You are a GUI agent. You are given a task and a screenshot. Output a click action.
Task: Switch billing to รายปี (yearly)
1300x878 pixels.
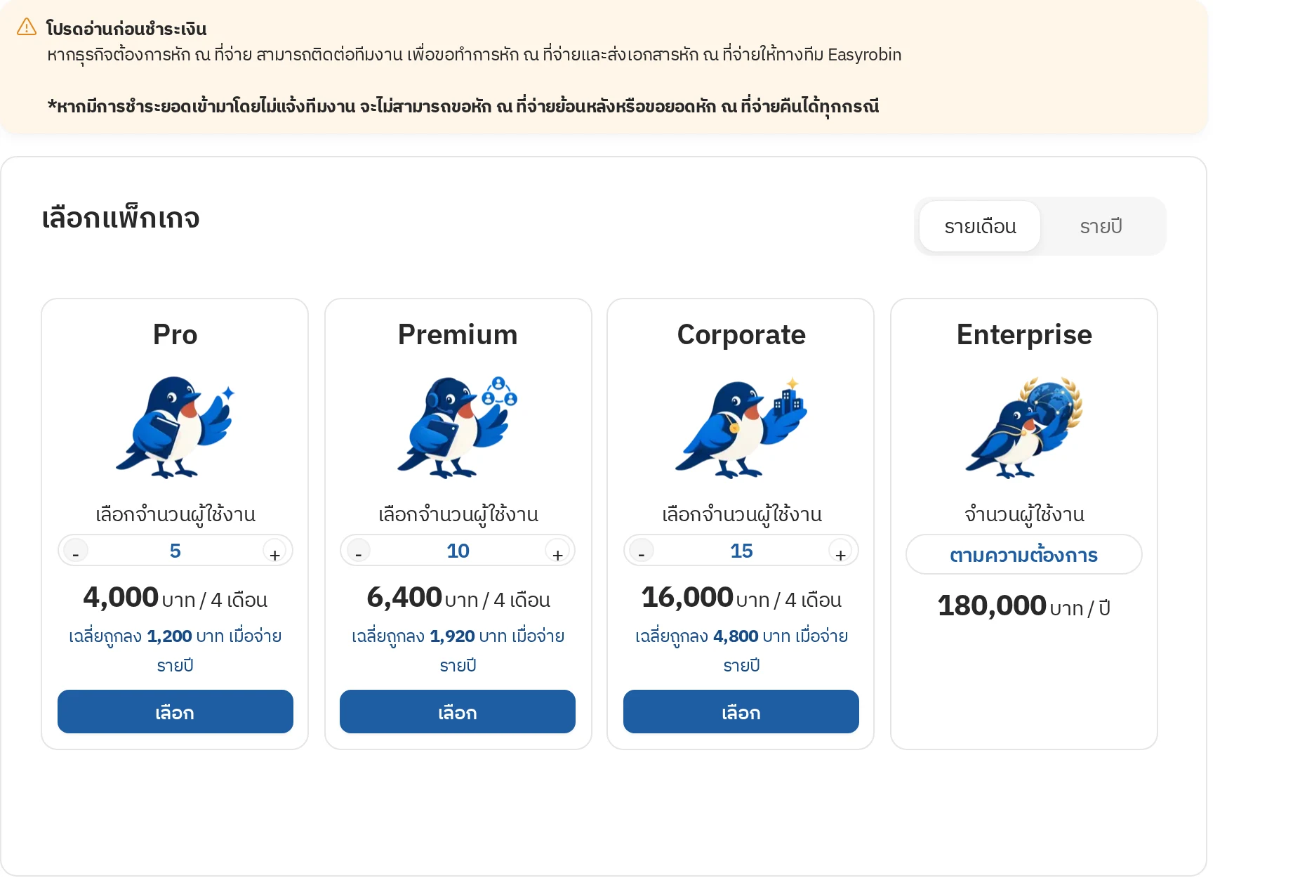coord(1101,226)
